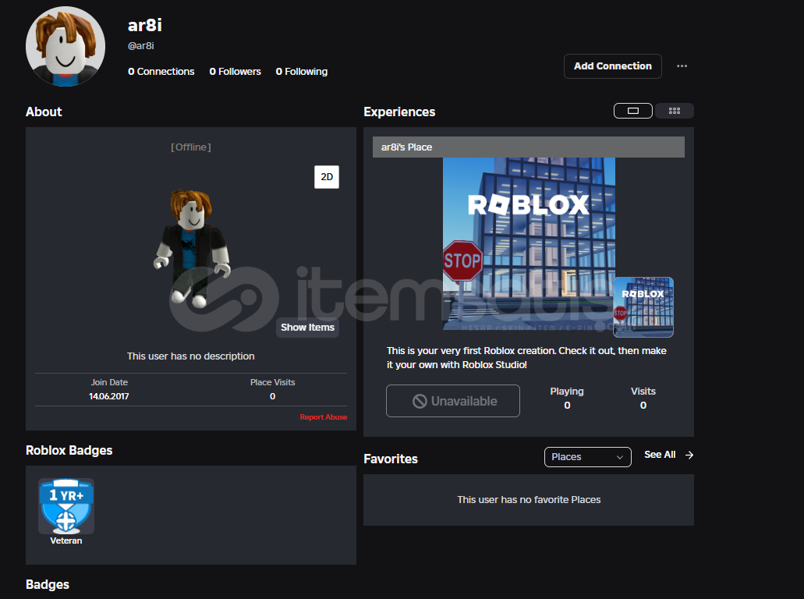This screenshot has height=599, width=804.
Task: Click the Veteran badge label
Action: click(66, 541)
